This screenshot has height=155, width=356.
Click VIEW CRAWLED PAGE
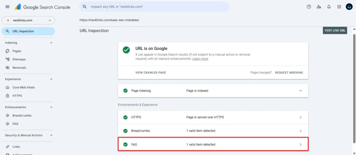click(x=151, y=72)
